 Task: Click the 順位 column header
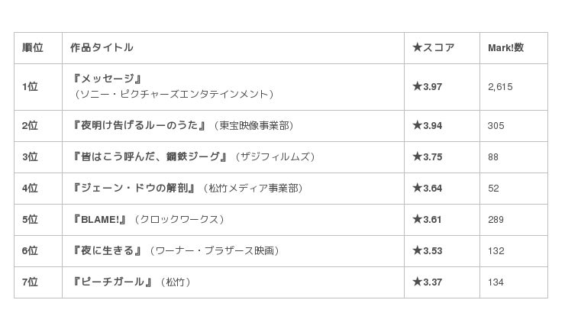click(33, 47)
